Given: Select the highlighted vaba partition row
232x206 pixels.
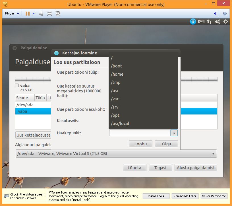Looking at the screenshot, I should 33,111.
